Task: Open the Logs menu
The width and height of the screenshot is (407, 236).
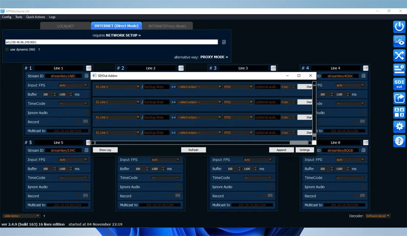Action: pyautogui.click(x=52, y=17)
